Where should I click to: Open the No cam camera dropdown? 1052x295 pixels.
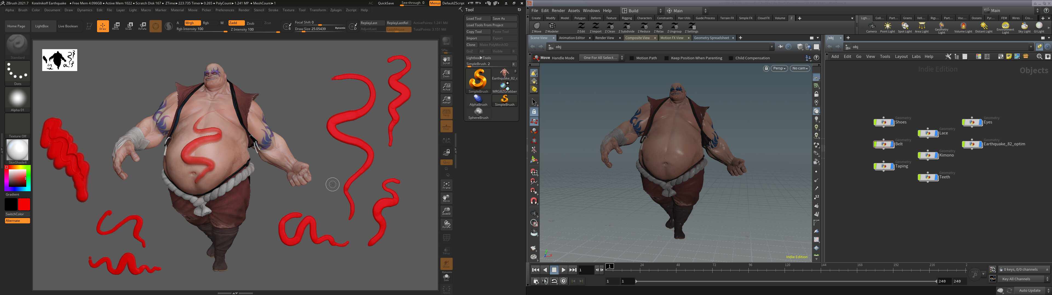point(800,69)
